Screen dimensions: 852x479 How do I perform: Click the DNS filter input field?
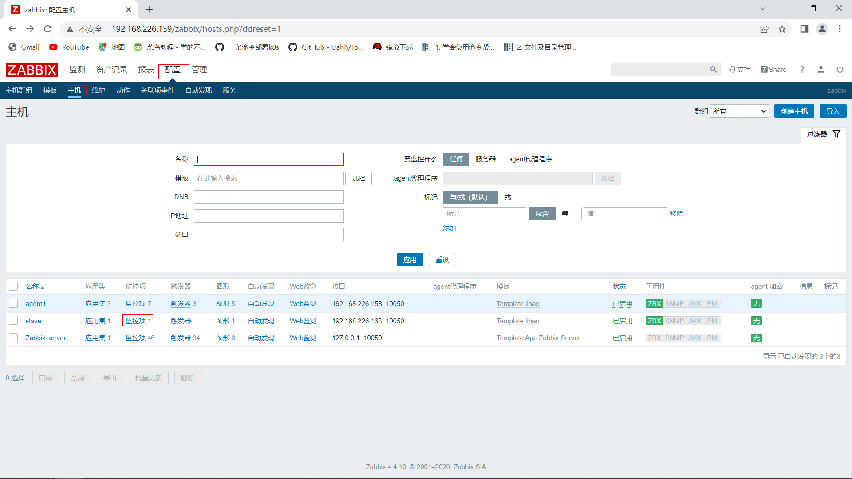tap(268, 197)
